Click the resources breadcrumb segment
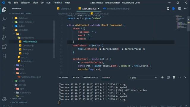The height and width of the screenshot is (107, 190). click(63, 14)
